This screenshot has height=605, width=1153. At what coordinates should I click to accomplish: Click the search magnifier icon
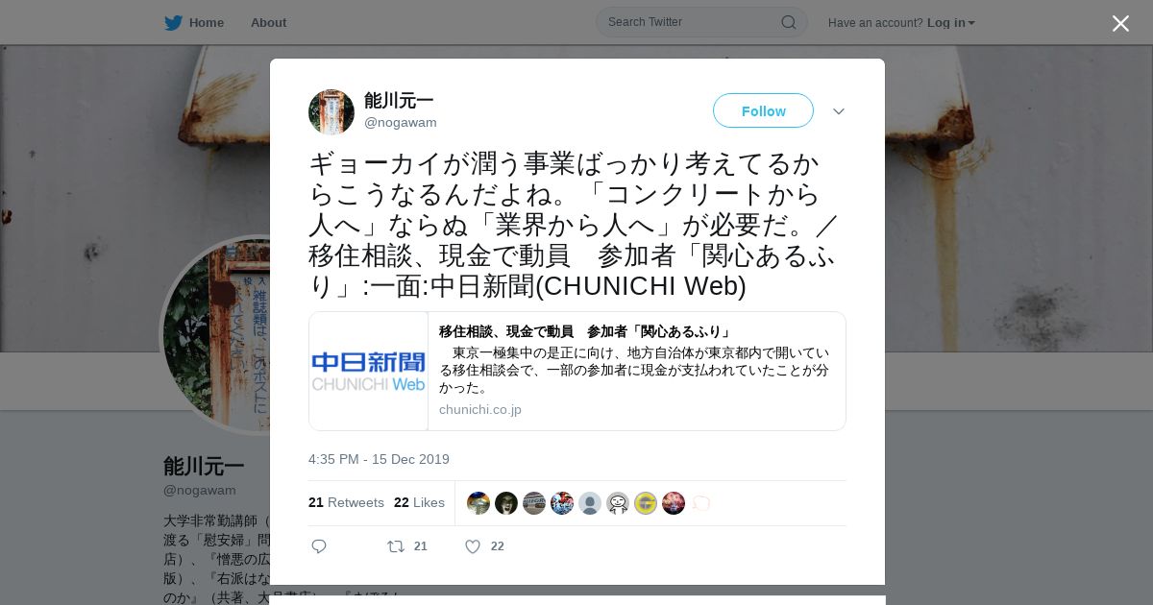(788, 22)
